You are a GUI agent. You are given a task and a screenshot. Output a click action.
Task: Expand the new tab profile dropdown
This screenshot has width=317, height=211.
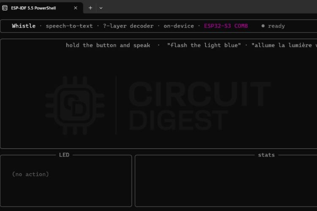(101, 8)
